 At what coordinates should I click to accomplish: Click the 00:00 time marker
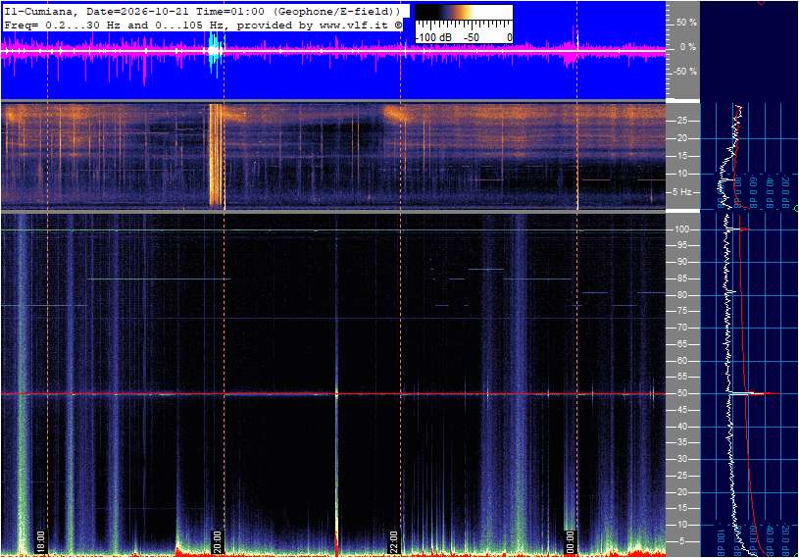571,541
